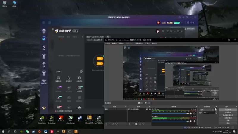
Task: Open chart data icon in sidebar
Action: tap(44, 73)
